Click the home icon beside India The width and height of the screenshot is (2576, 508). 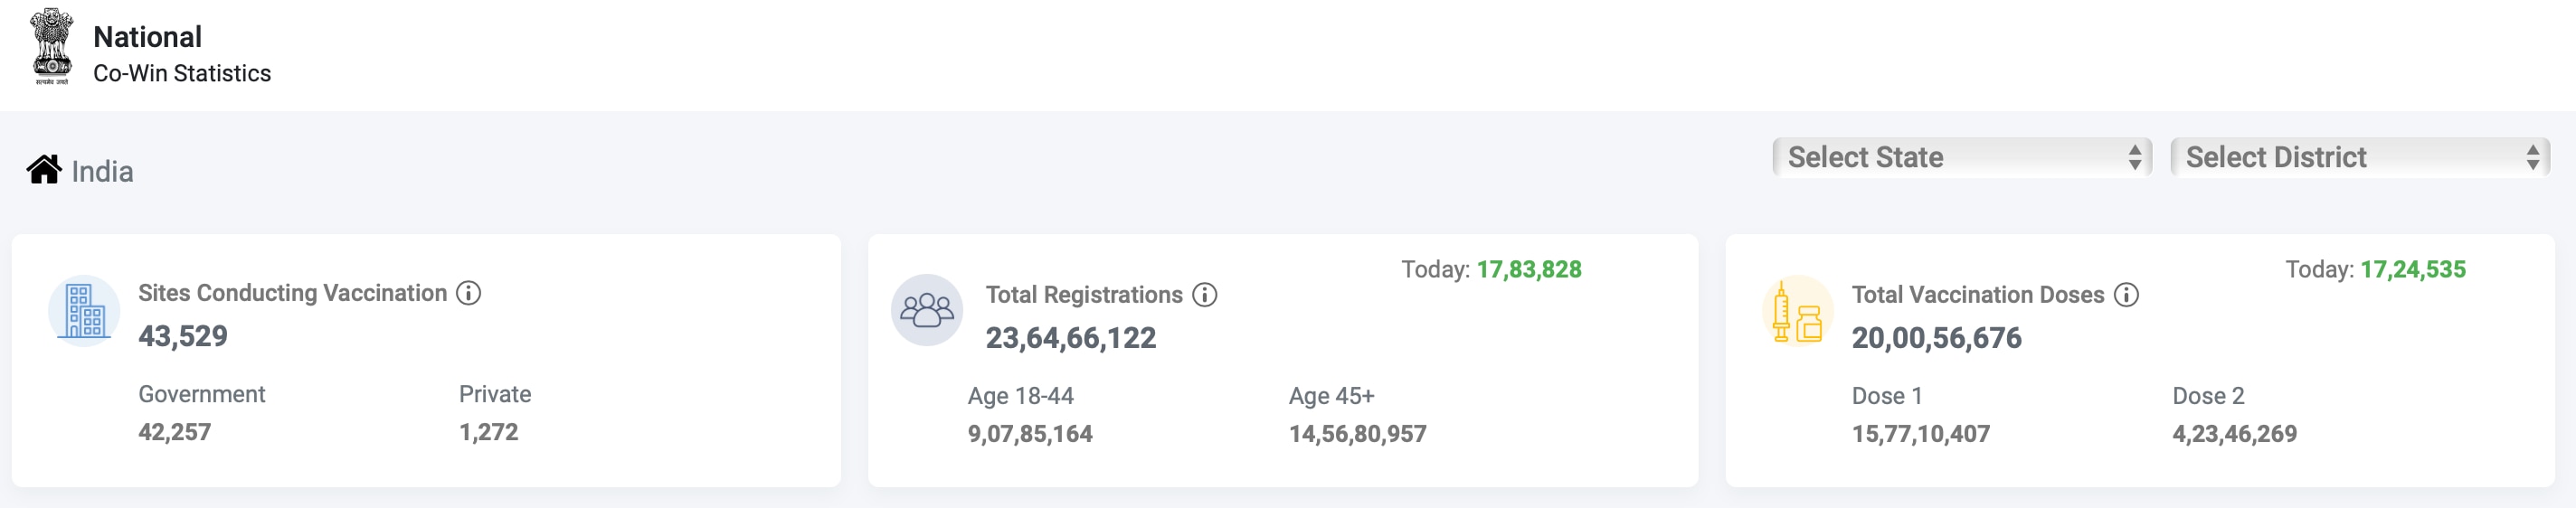coord(44,170)
